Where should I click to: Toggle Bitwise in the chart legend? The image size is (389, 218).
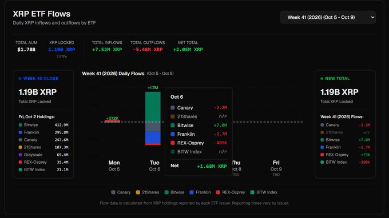point(174,192)
